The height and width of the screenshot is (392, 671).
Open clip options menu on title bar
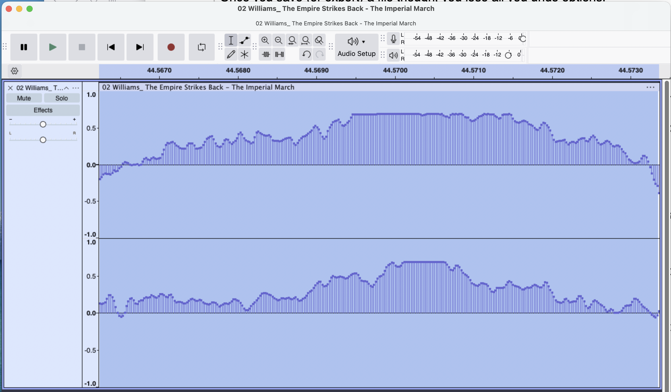click(650, 87)
